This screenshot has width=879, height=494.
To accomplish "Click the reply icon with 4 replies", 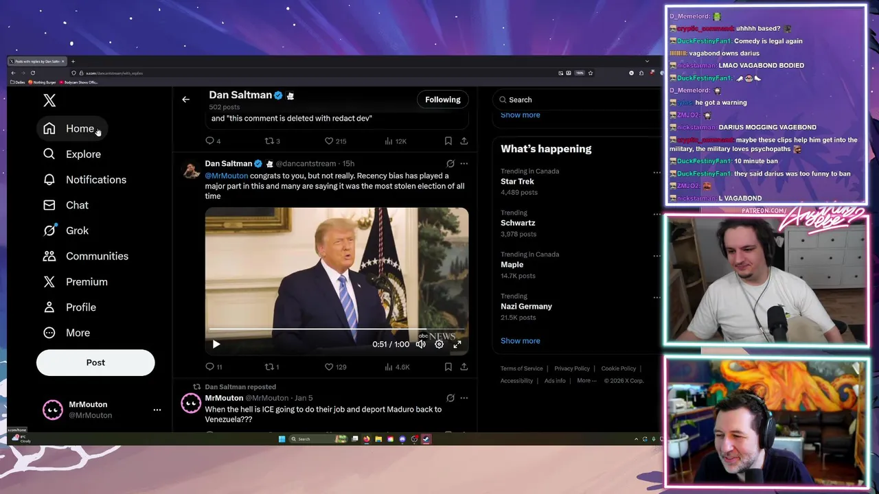I will tap(213, 141).
